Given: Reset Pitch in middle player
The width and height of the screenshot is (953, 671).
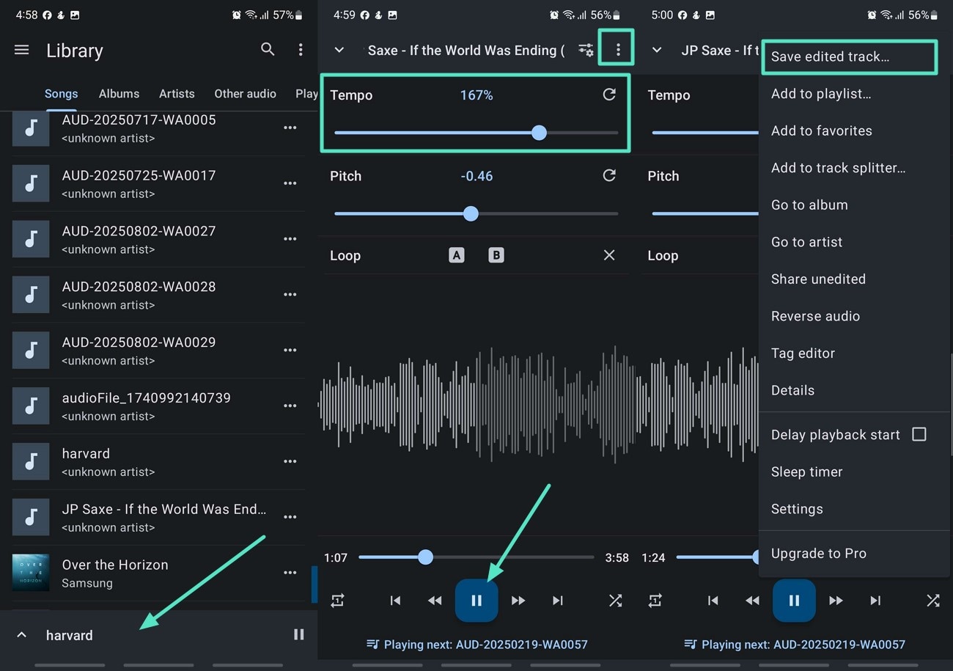Looking at the screenshot, I should (609, 176).
